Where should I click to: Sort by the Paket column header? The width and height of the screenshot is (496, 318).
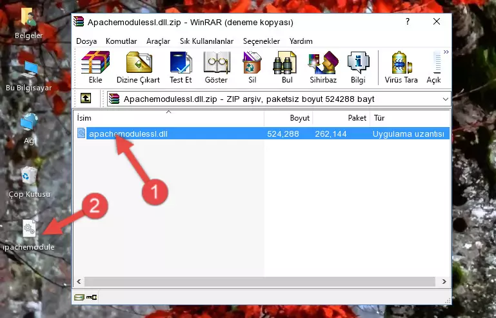tap(341, 117)
